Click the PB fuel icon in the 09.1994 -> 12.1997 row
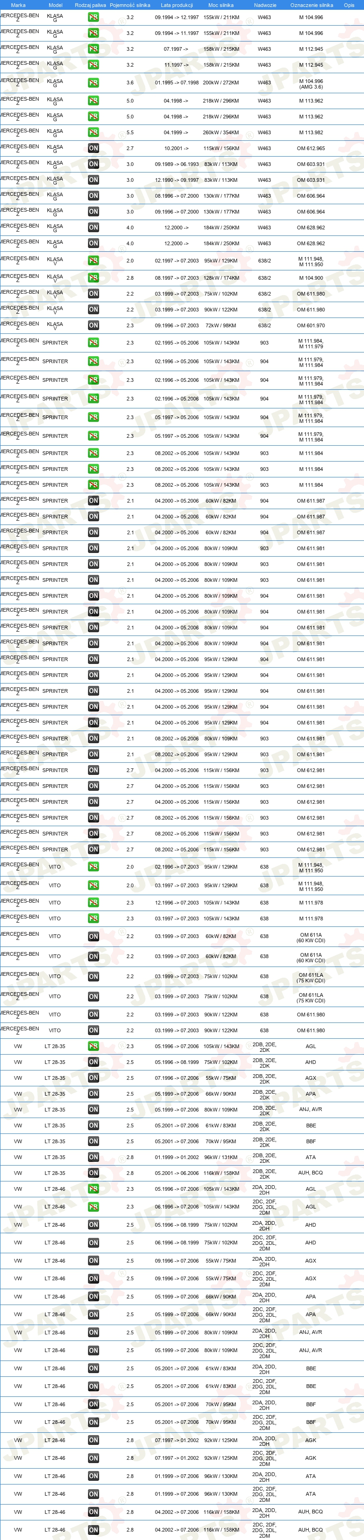This screenshot has height=1540, width=364. [93, 17]
